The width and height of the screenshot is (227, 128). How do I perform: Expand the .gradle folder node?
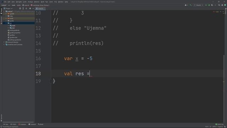pos(6,14)
